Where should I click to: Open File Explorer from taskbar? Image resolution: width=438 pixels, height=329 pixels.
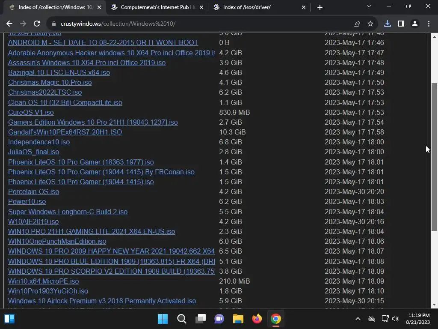pyautogui.click(x=238, y=319)
